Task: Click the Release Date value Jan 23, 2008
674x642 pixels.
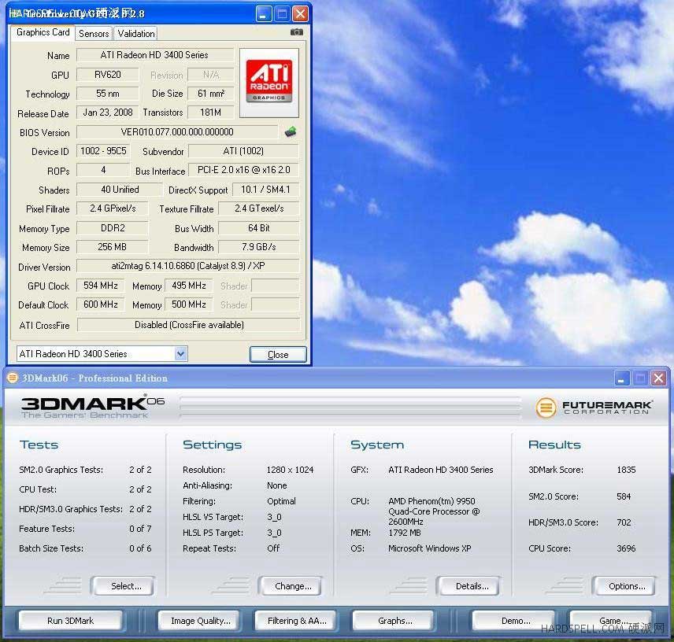Action: tap(107, 113)
